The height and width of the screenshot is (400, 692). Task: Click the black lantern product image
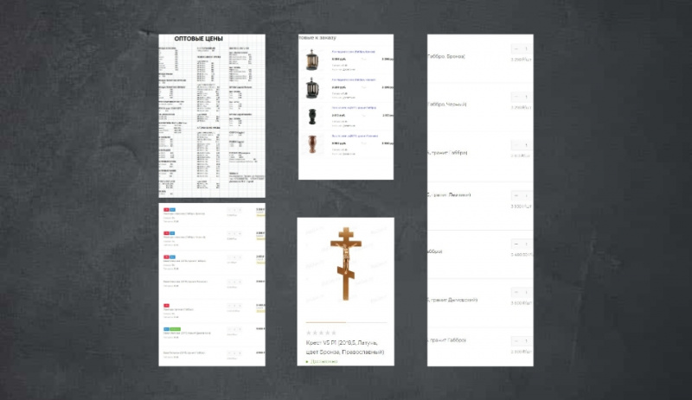click(x=313, y=88)
